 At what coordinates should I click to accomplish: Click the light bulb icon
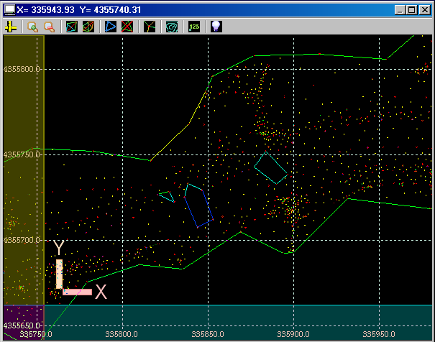216,27
